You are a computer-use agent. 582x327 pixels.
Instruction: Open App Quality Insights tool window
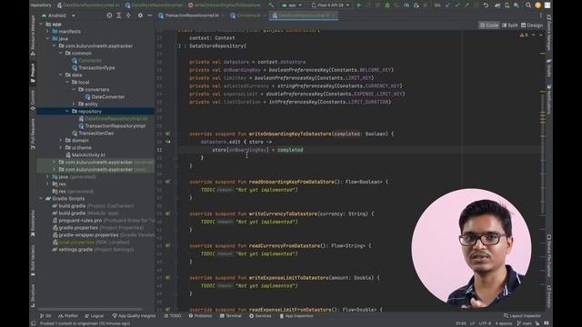pyautogui.click(x=134, y=316)
